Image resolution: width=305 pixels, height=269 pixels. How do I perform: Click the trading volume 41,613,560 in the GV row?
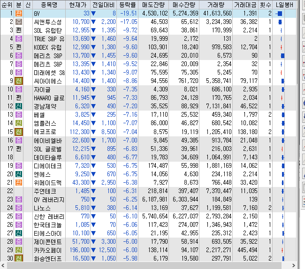[x=217, y=14]
